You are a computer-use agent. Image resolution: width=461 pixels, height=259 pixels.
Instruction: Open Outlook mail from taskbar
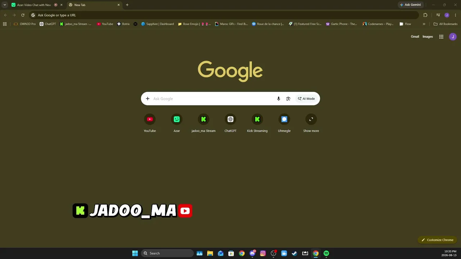[220, 253]
